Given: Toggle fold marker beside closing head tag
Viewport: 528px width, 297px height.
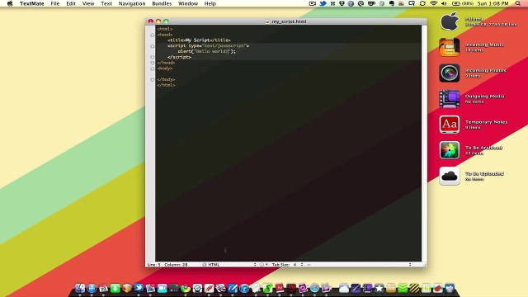Looking at the screenshot, I should [x=152, y=63].
